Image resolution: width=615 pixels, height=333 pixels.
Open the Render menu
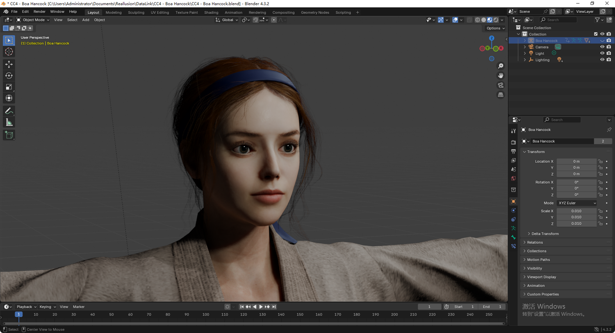39,12
